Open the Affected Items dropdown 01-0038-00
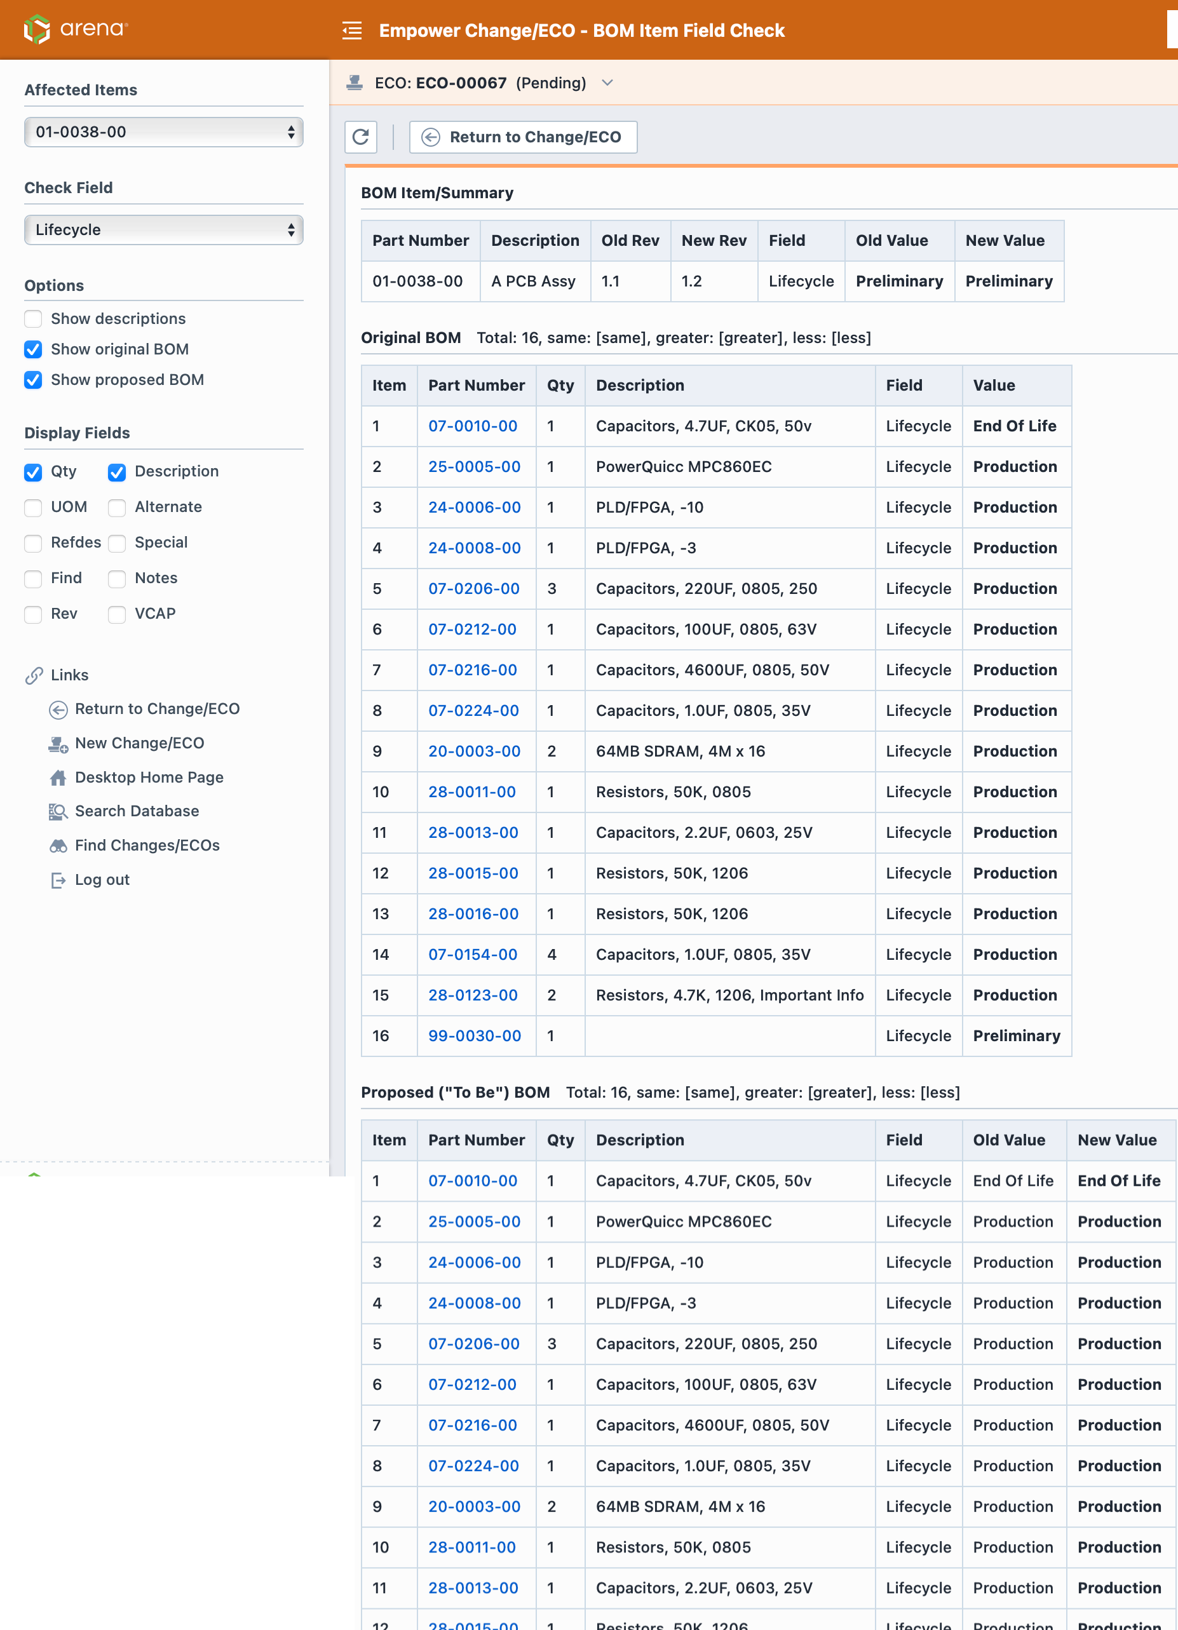1178x1630 pixels. pos(163,132)
